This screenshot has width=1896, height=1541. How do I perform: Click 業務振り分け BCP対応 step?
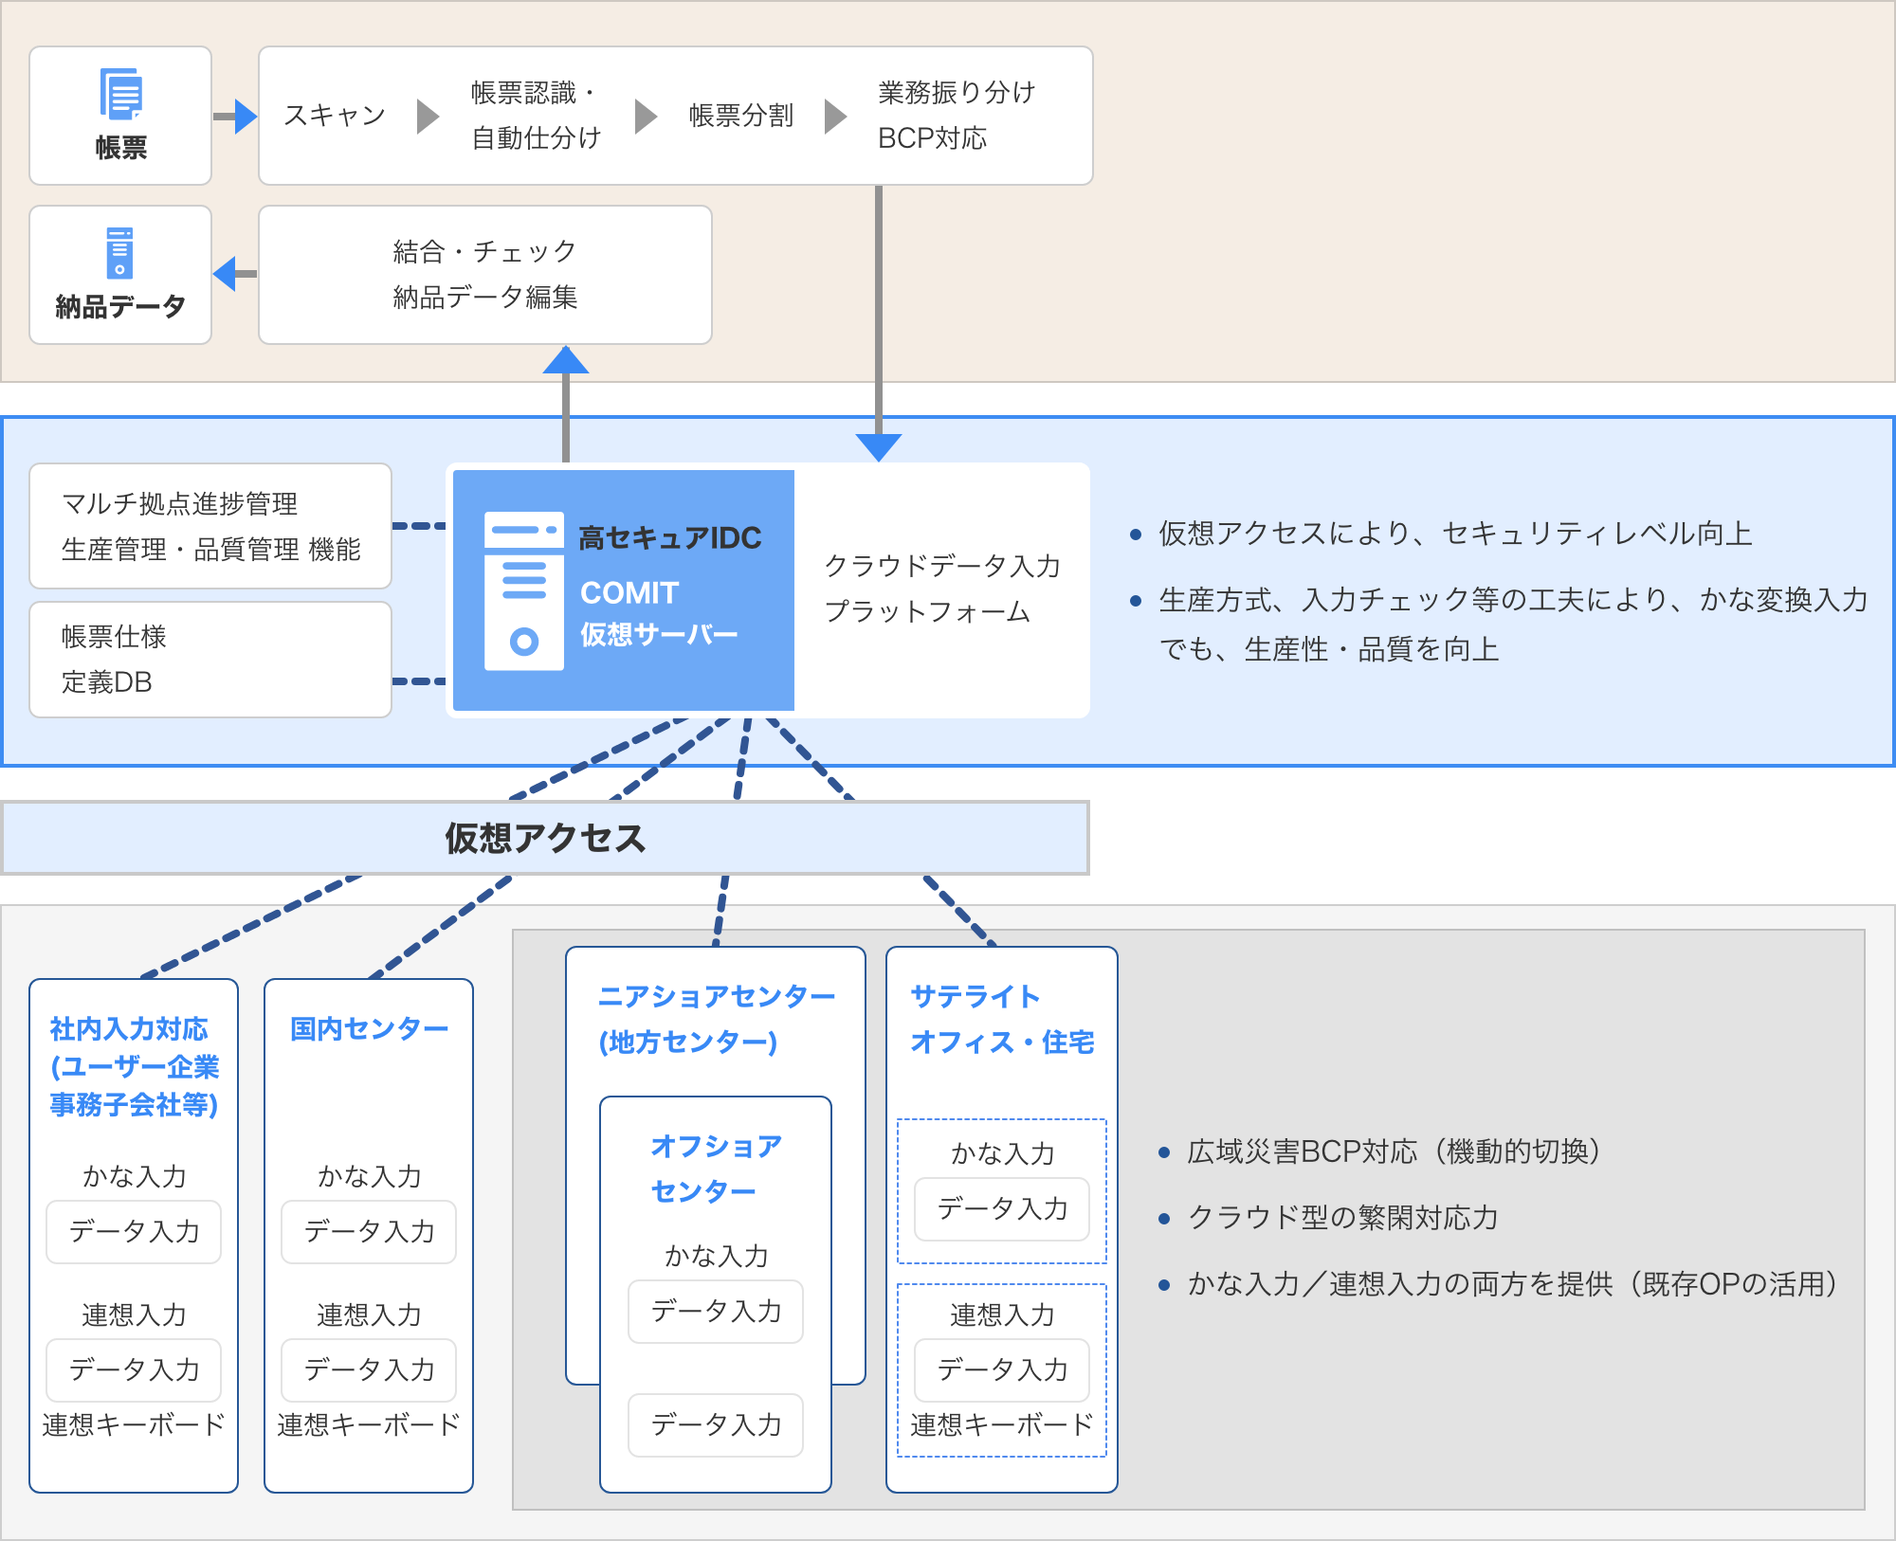957,116
